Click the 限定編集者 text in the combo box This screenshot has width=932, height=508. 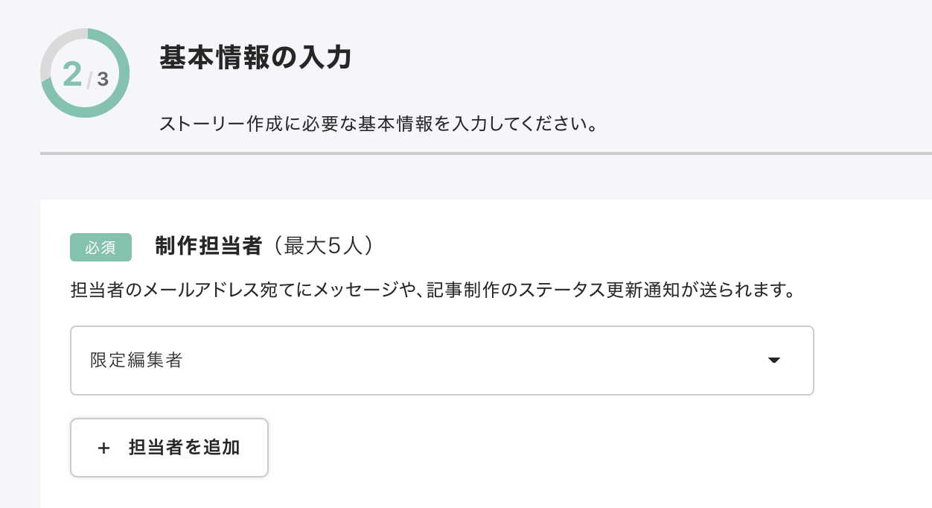pyautogui.click(x=136, y=361)
